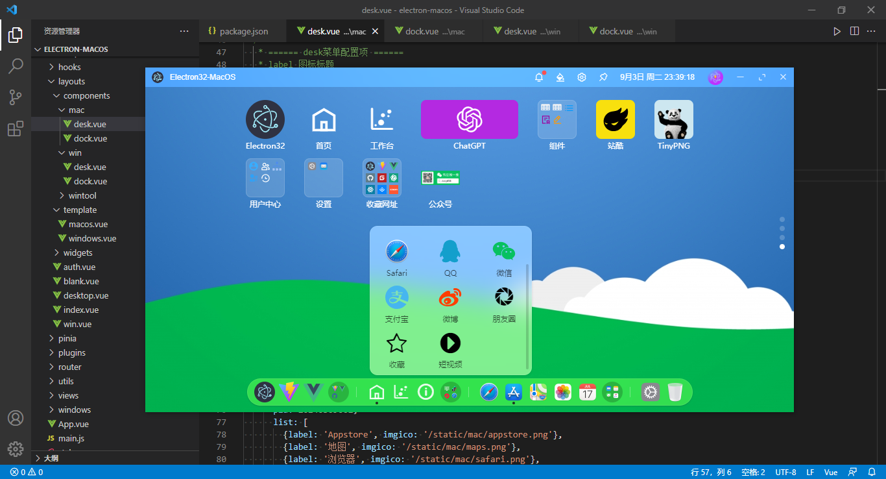This screenshot has width=886, height=479.
Task: Collapse the layouts folder
Action: point(115,81)
